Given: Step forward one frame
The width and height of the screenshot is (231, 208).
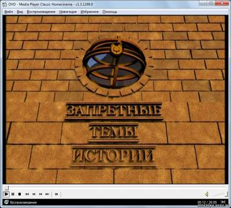Looking at the screenshot, I should point(56,194).
